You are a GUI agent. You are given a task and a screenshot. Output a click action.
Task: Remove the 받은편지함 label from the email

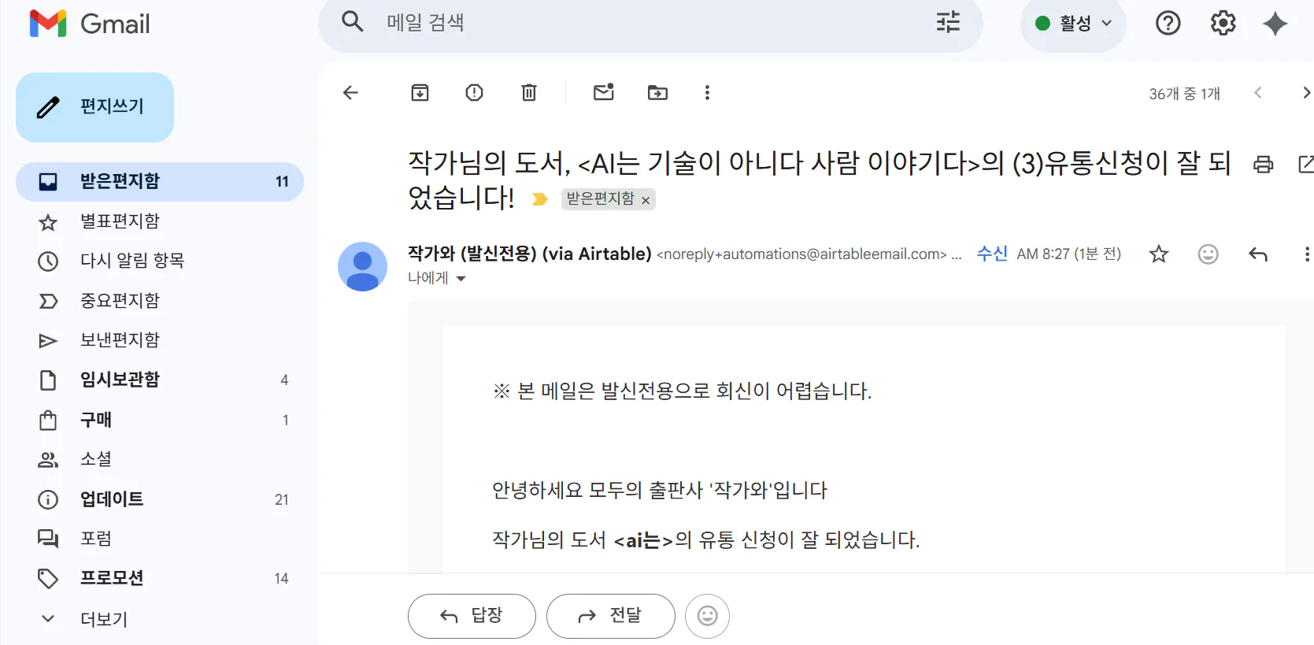(646, 199)
